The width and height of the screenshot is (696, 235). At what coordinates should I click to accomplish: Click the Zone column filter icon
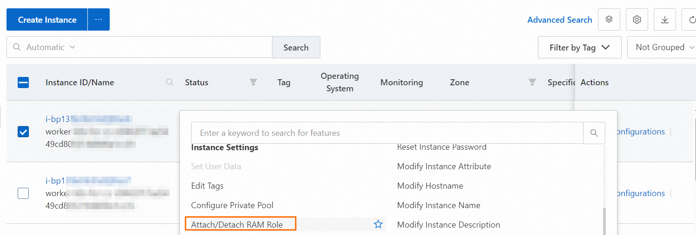532,82
